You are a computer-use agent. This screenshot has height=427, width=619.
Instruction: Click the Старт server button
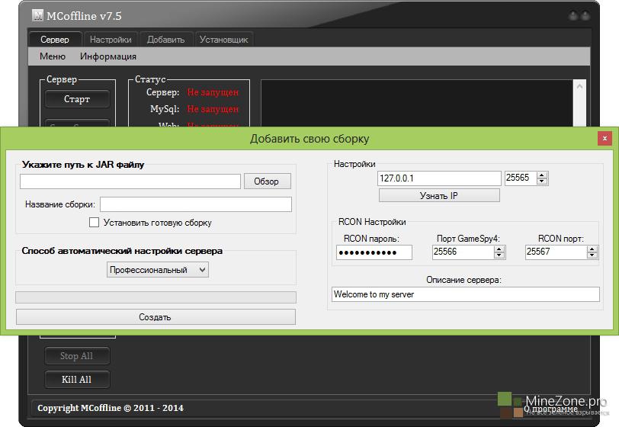[x=77, y=99]
